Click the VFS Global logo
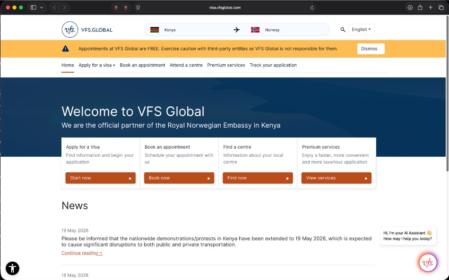 [x=87, y=29]
